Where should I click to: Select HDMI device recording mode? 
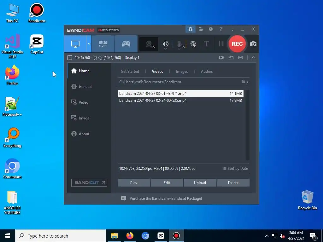pos(103,44)
